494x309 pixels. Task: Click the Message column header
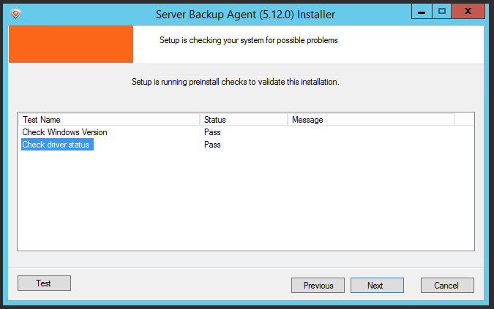[x=372, y=120]
